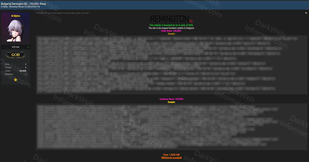Select the gold crown award at sidebar bottom

(x=16, y=80)
